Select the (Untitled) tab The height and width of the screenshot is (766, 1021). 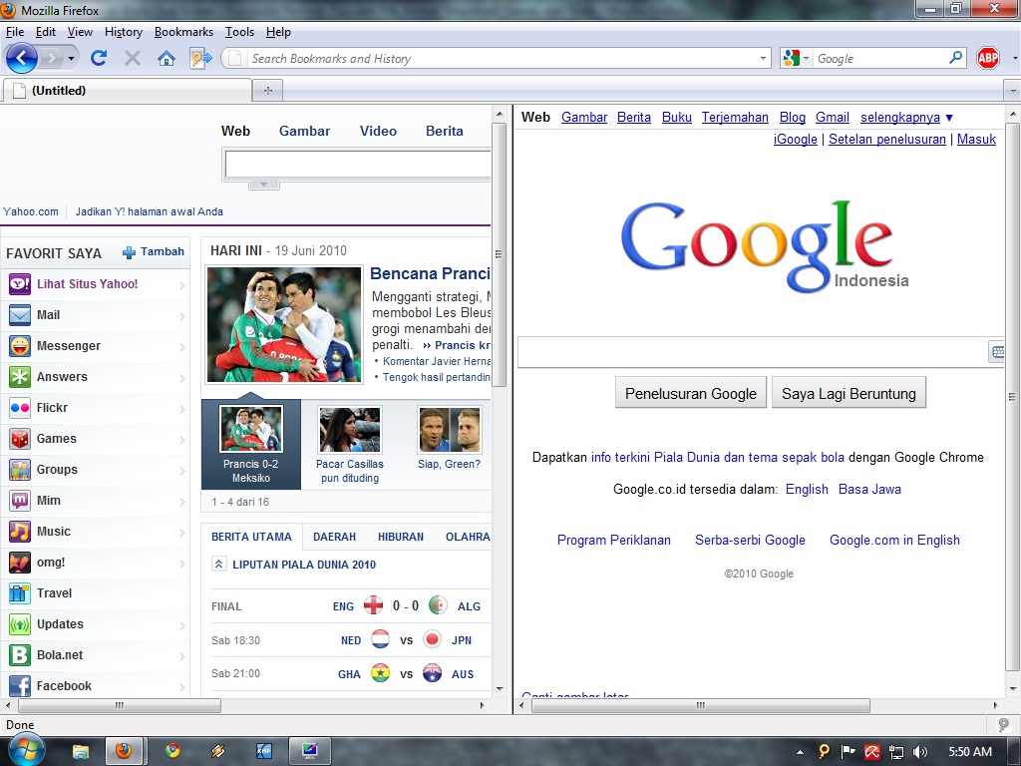coord(128,91)
